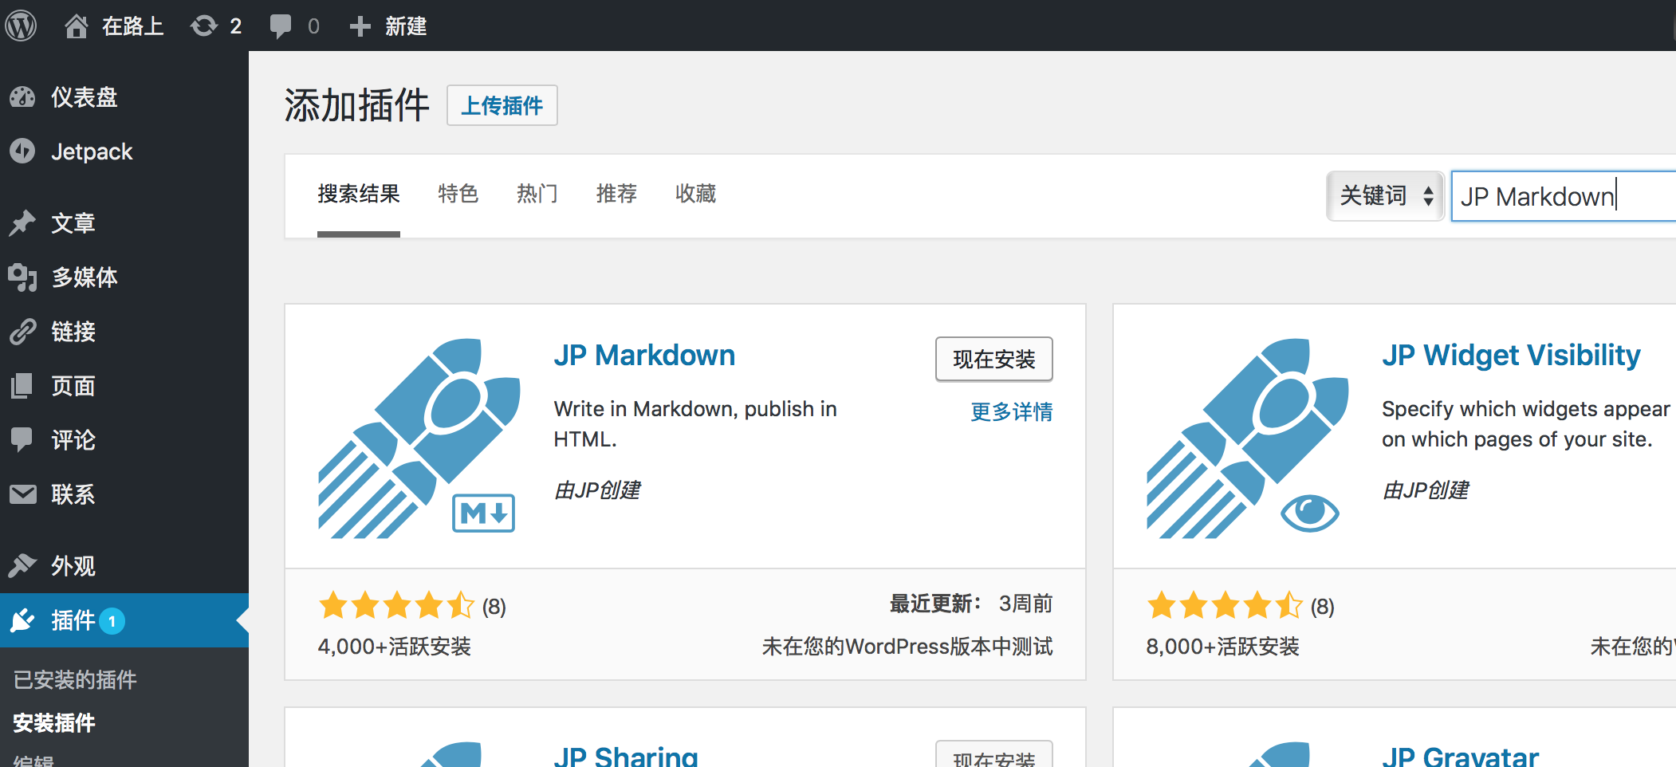Image resolution: width=1676 pixels, height=767 pixels.
Task: Click 未在您的WordPress版本中测试 text under JP Markdown
Action: click(907, 646)
